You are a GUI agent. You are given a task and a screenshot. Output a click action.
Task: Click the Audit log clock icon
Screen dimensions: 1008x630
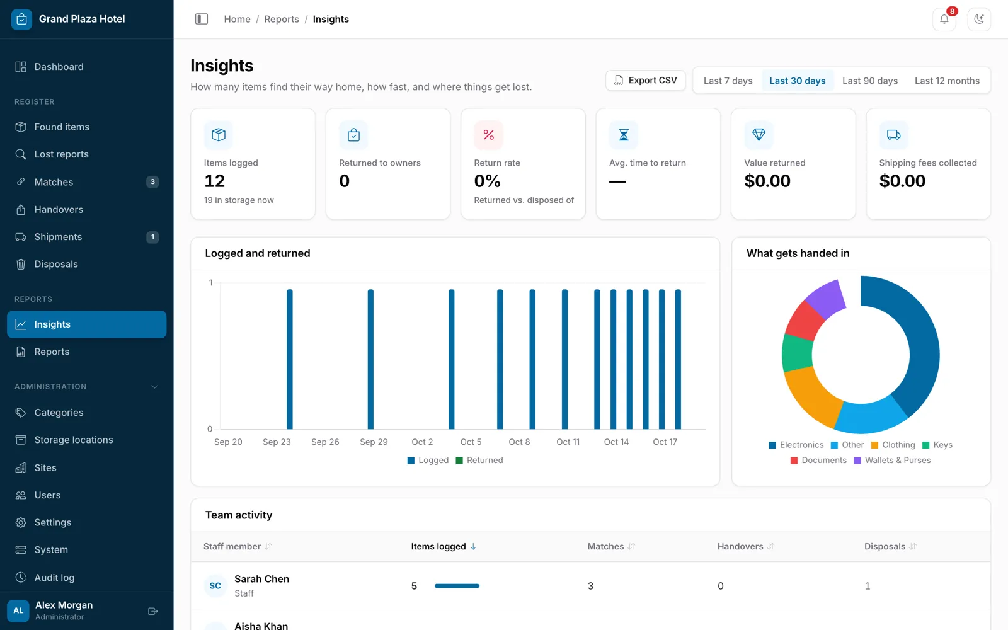(x=21, y=577)
